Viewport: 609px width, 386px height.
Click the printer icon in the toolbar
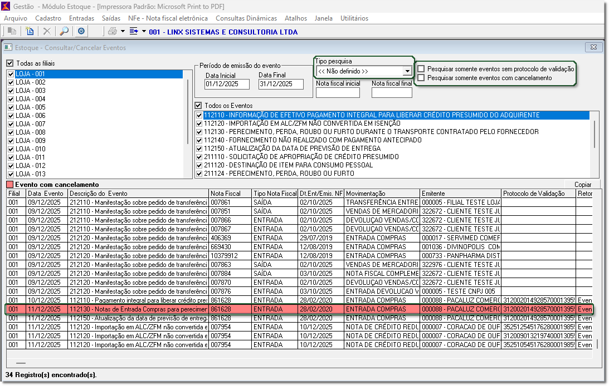pyautogui.click(x=113, y=32)
